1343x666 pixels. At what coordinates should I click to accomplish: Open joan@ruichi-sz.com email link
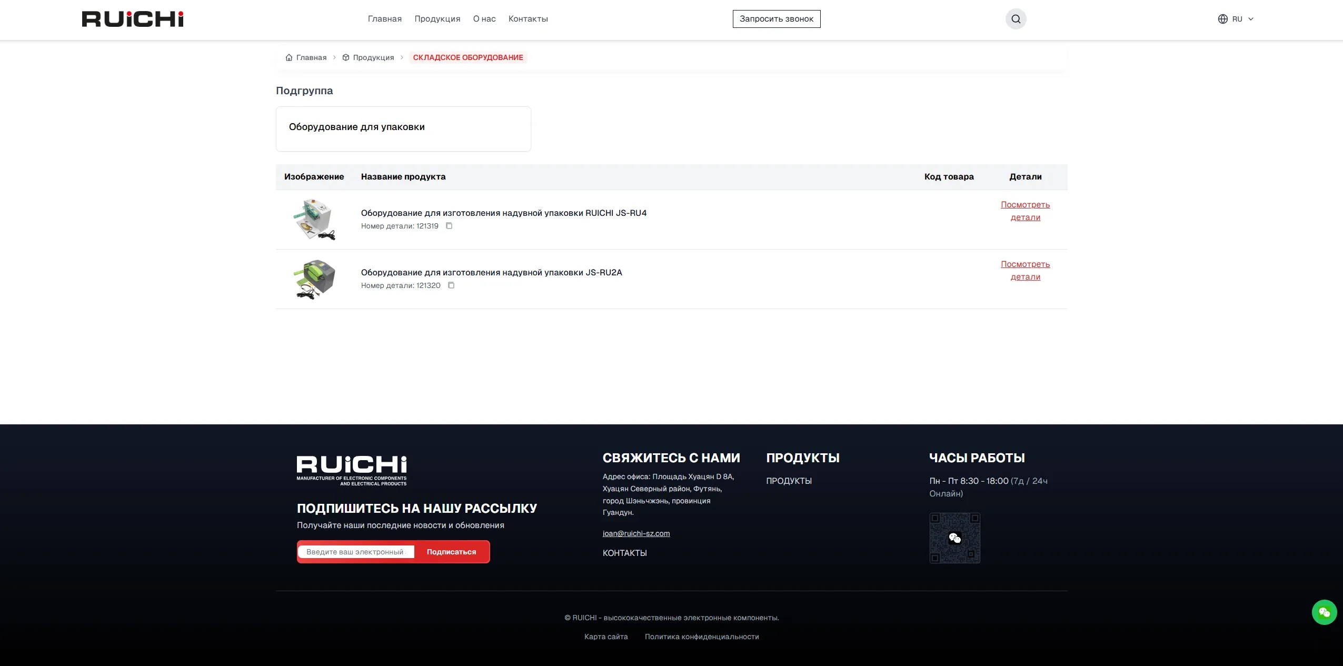[x=636, y=533]
